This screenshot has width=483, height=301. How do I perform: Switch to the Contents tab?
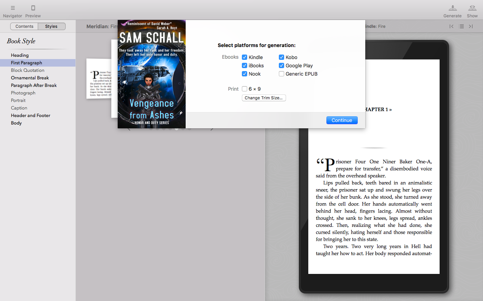coord(25,26)
